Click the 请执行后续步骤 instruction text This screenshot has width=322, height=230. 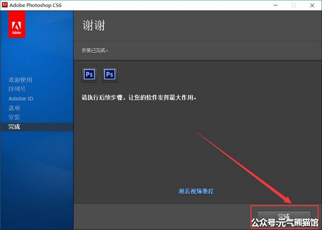pos(139,98)
